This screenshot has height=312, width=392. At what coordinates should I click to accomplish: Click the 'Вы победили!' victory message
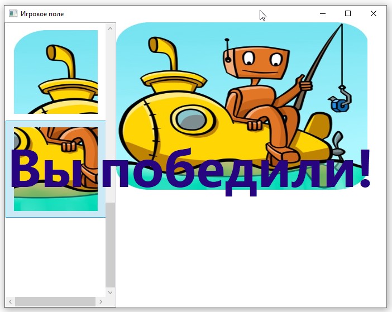[190, 171]
